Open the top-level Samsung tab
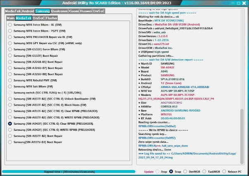 (43, 11)
